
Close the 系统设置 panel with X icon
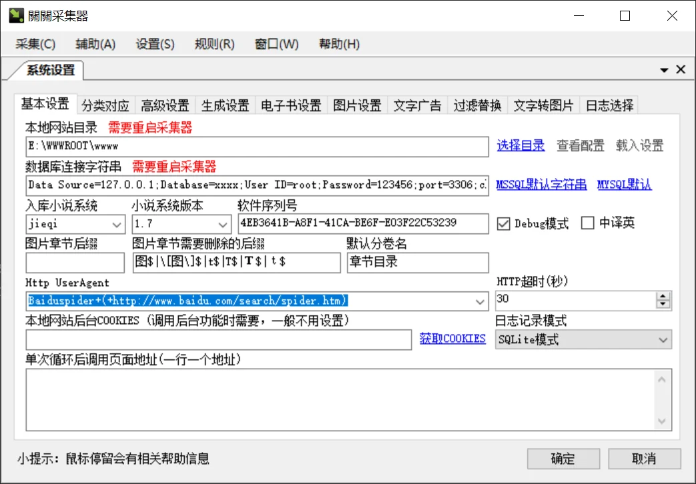point(681,70)
